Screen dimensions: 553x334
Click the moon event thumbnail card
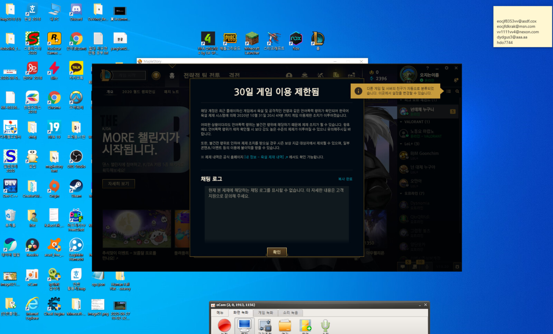tap(137, 229)
